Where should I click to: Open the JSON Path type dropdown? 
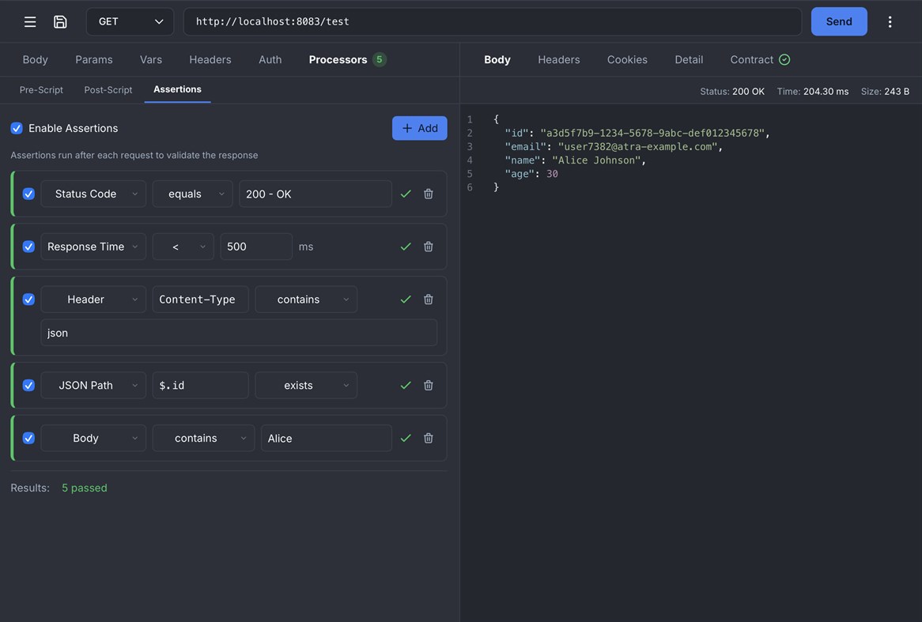pyautogui.click(x=93, y=386)
